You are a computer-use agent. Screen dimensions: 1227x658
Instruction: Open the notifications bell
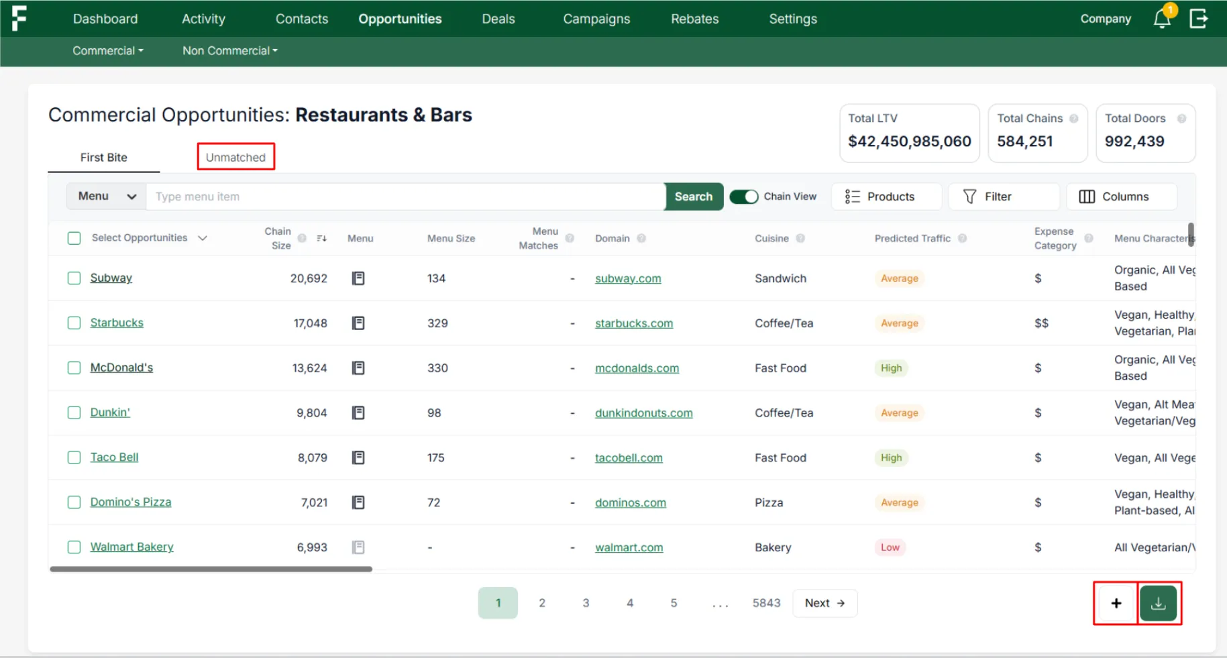coord(1163,19)
